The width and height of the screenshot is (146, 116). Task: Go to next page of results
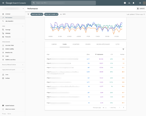click(124, 108)
